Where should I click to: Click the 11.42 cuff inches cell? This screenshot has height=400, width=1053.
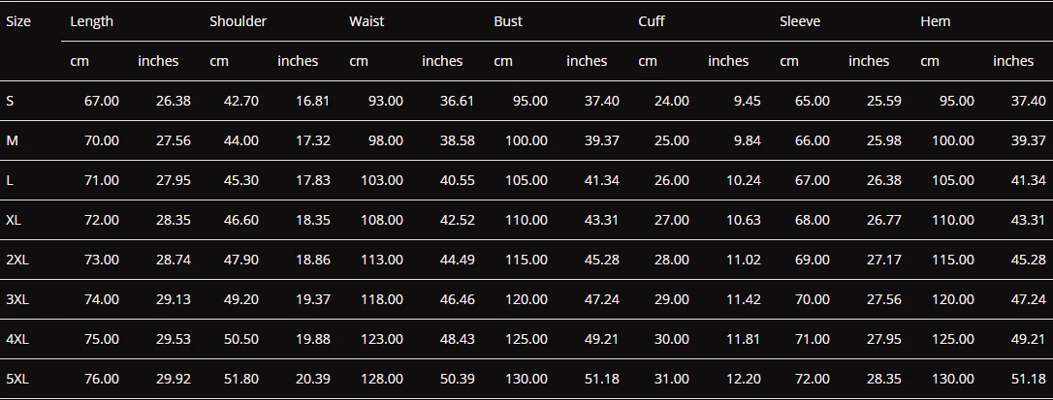click(744, 299)
